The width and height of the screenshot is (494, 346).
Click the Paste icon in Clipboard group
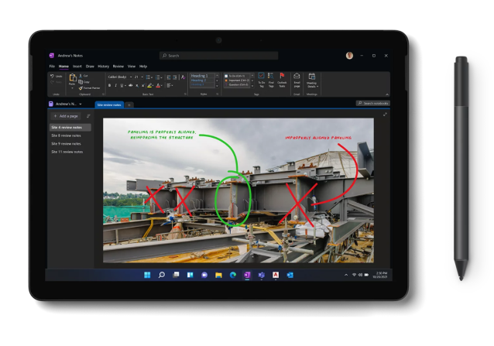coord(71,80)
